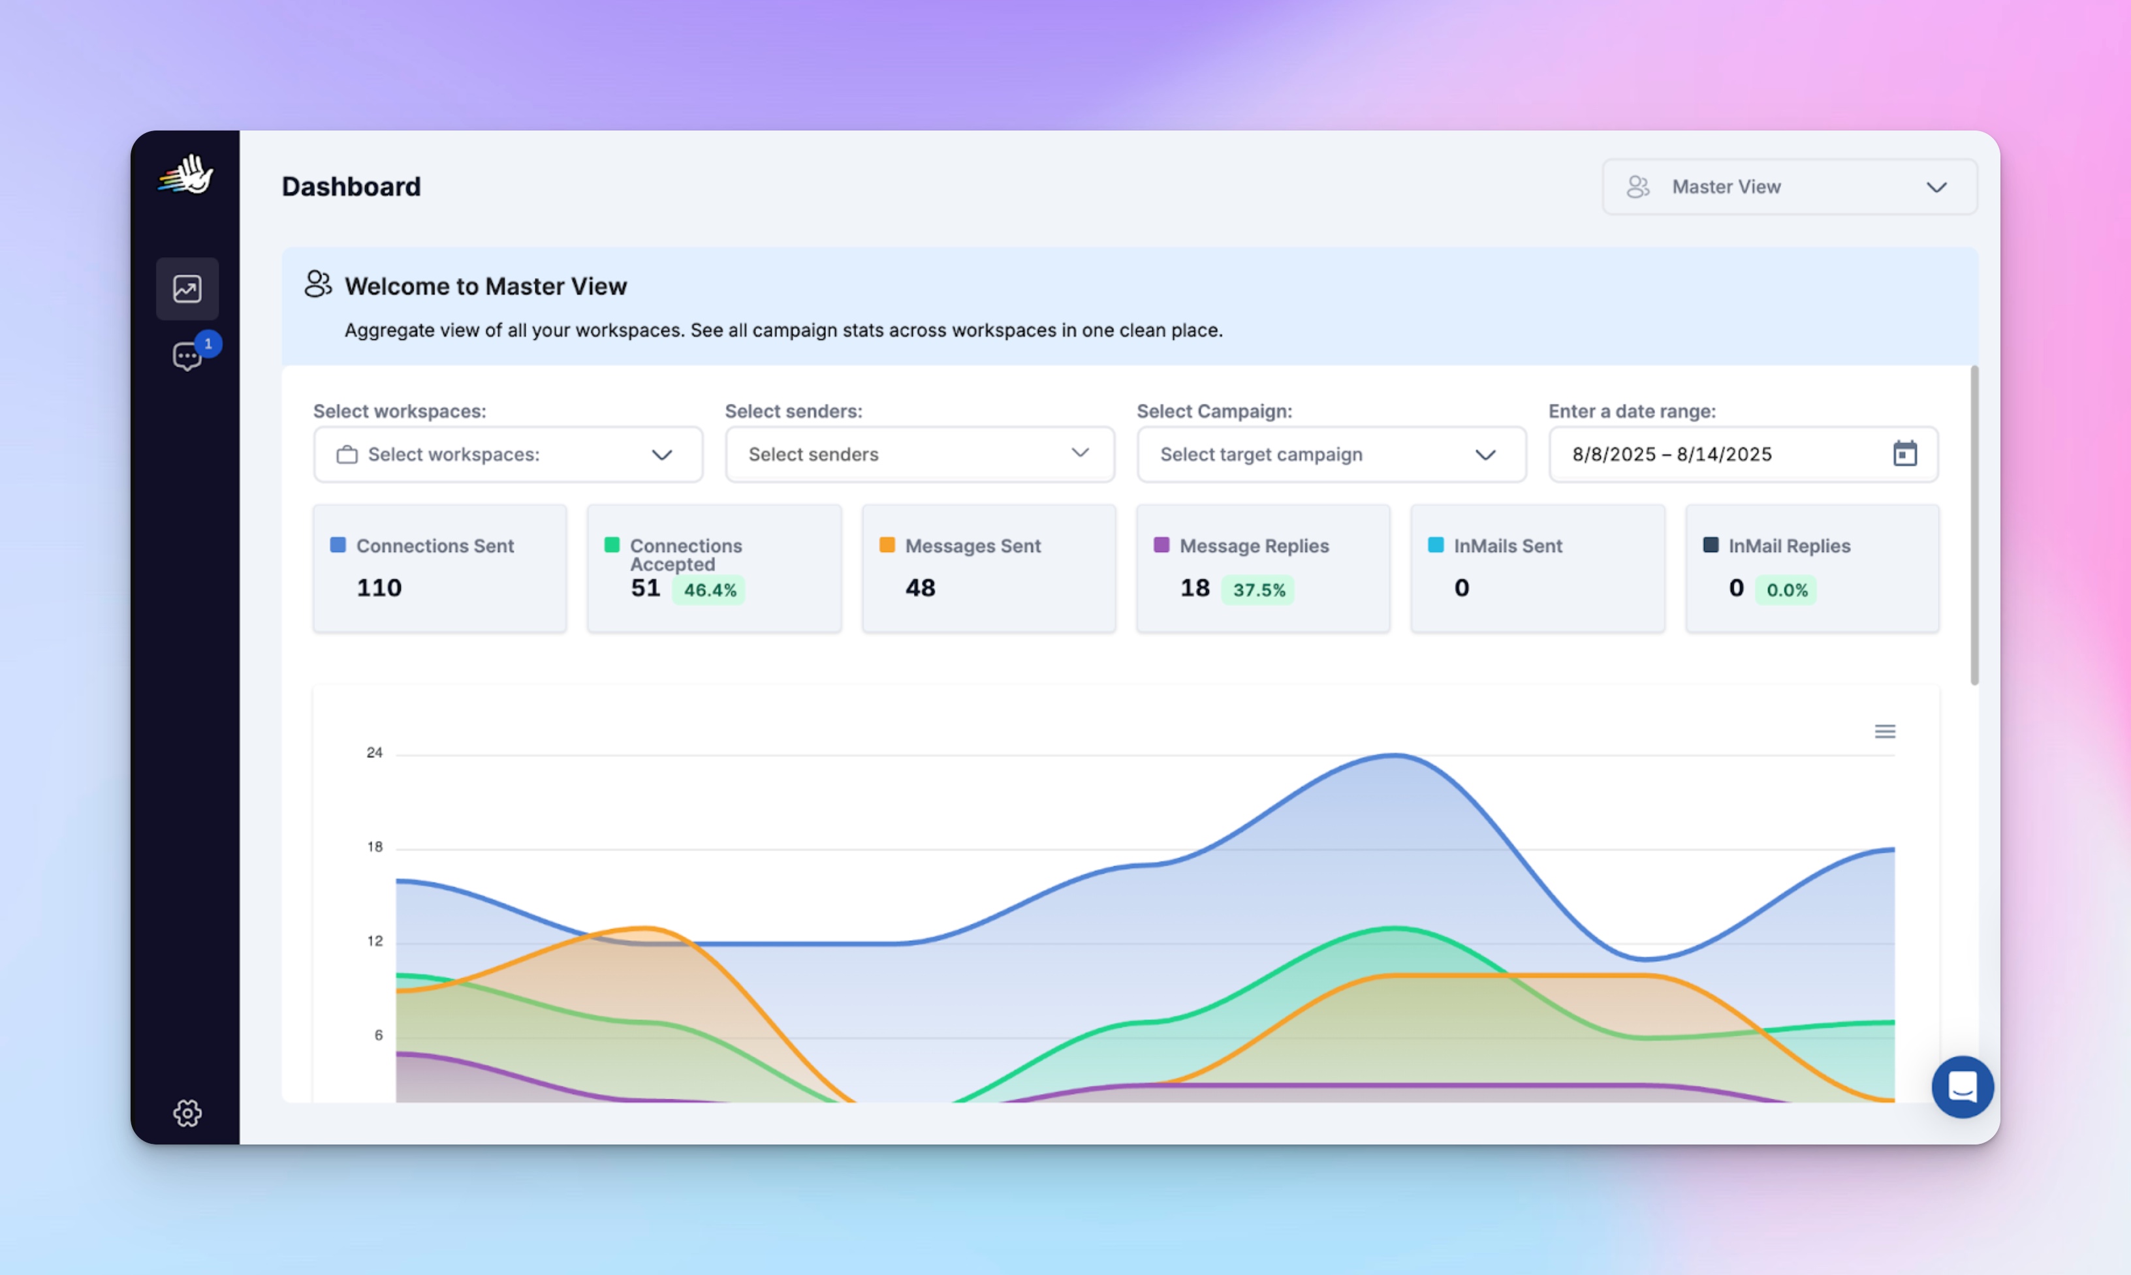This screenshot has height=1275, width=2131.
Task: Open the dashboard analytics sidebar icon
Action: click(x=187, y=288)
